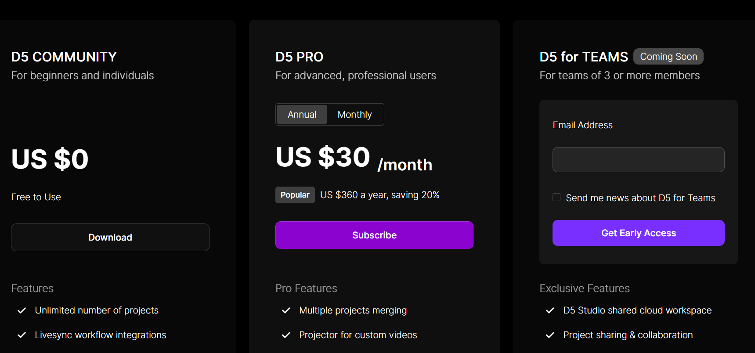Click checkmark beside Livesync workflow integrations
The image size is (755, 353).
coord(22,335)
